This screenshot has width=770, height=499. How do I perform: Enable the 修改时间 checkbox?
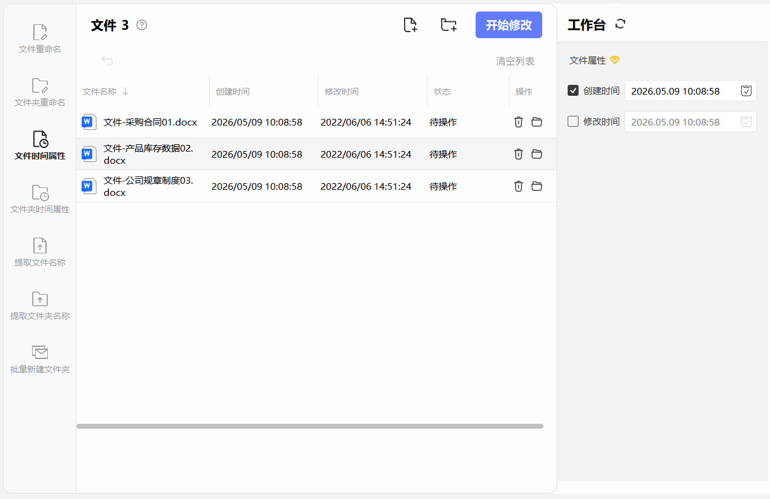coord(573,121)
